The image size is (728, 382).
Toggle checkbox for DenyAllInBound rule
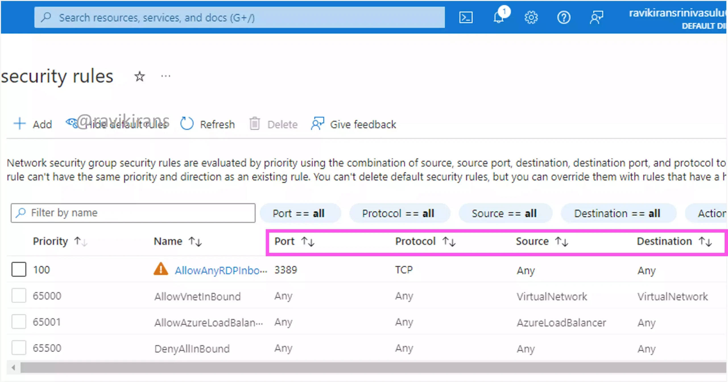pos(18,348)
